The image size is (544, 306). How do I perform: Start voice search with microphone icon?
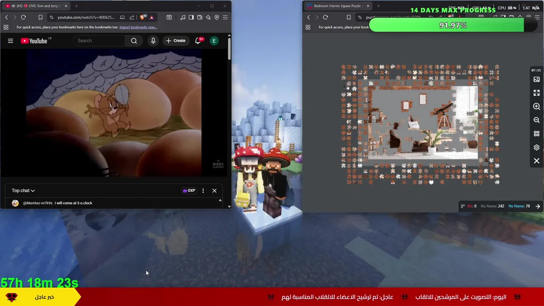click(153, 41)
